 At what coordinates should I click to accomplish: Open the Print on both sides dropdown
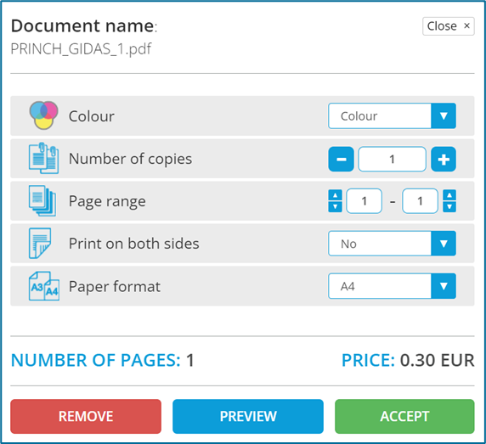point(392,244)
